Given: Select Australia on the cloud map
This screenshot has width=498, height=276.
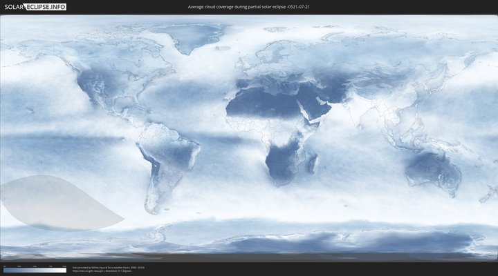Looking at the screenshot, I should 432,169.
